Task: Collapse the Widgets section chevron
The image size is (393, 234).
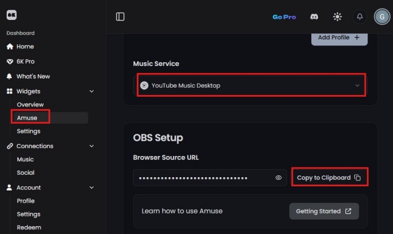Action: click(x=92, y=91)
